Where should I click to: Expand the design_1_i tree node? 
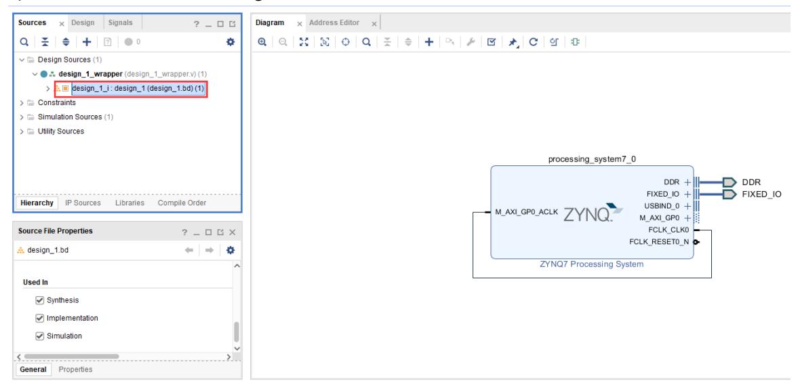(47, 89)
